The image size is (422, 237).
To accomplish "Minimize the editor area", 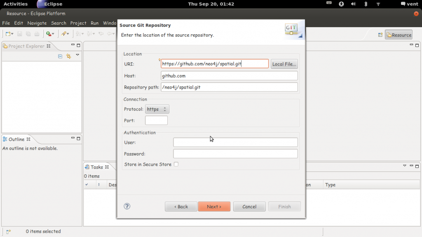I will click(411, 45).
